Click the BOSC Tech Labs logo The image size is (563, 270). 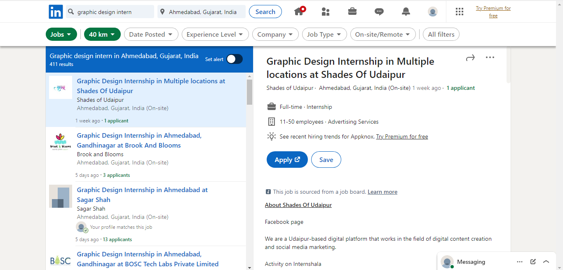point(61,261)
